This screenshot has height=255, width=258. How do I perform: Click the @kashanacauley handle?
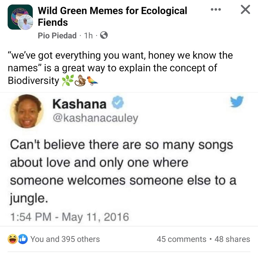point(95,118)
